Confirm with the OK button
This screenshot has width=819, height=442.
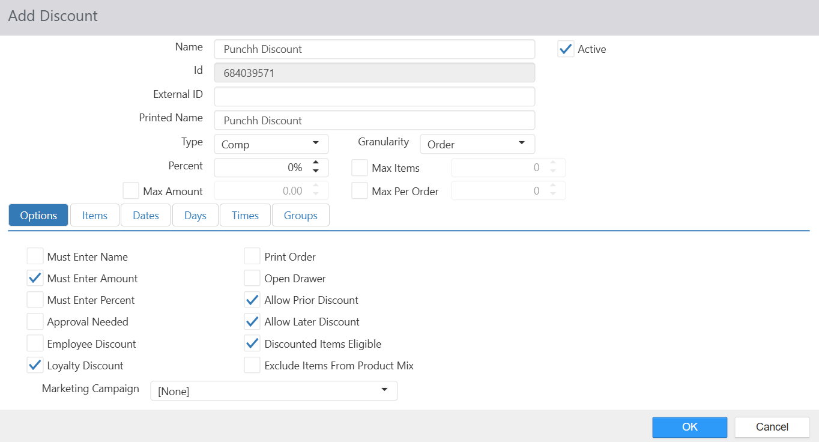click(x=690, y=427)
